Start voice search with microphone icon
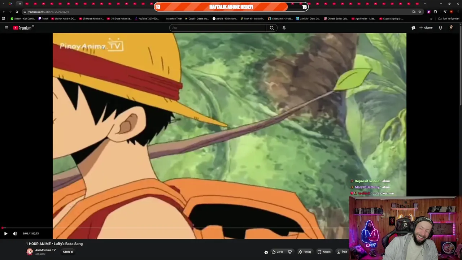The image size is (462, 260). click(x=284, y=28)
